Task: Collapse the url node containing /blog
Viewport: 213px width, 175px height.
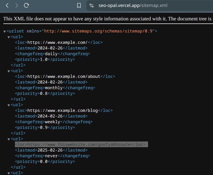Action: pyautogui.click(x=9, y=105)
